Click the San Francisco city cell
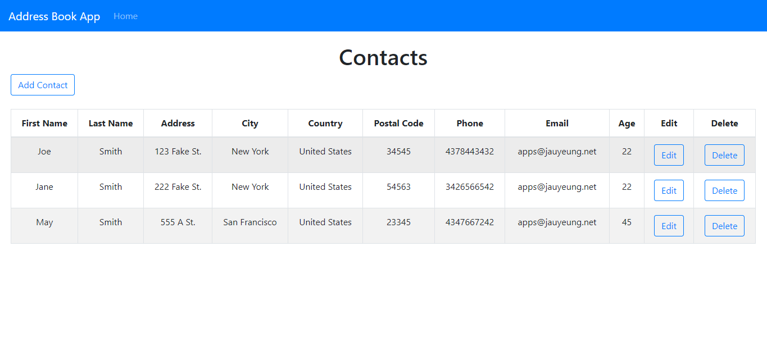 click(x=249, y=222)
